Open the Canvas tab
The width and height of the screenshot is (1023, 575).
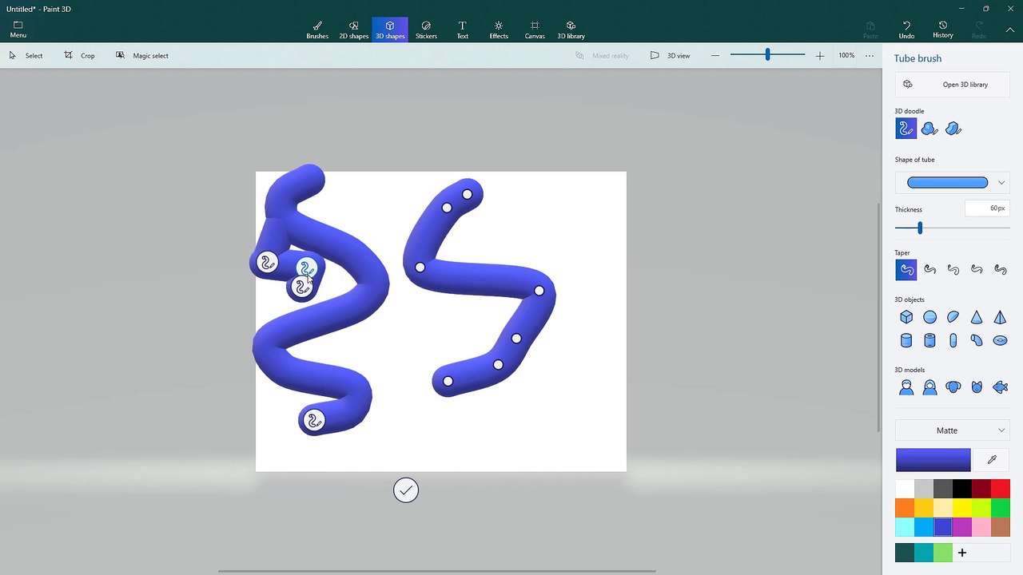(x=535, y=30)
